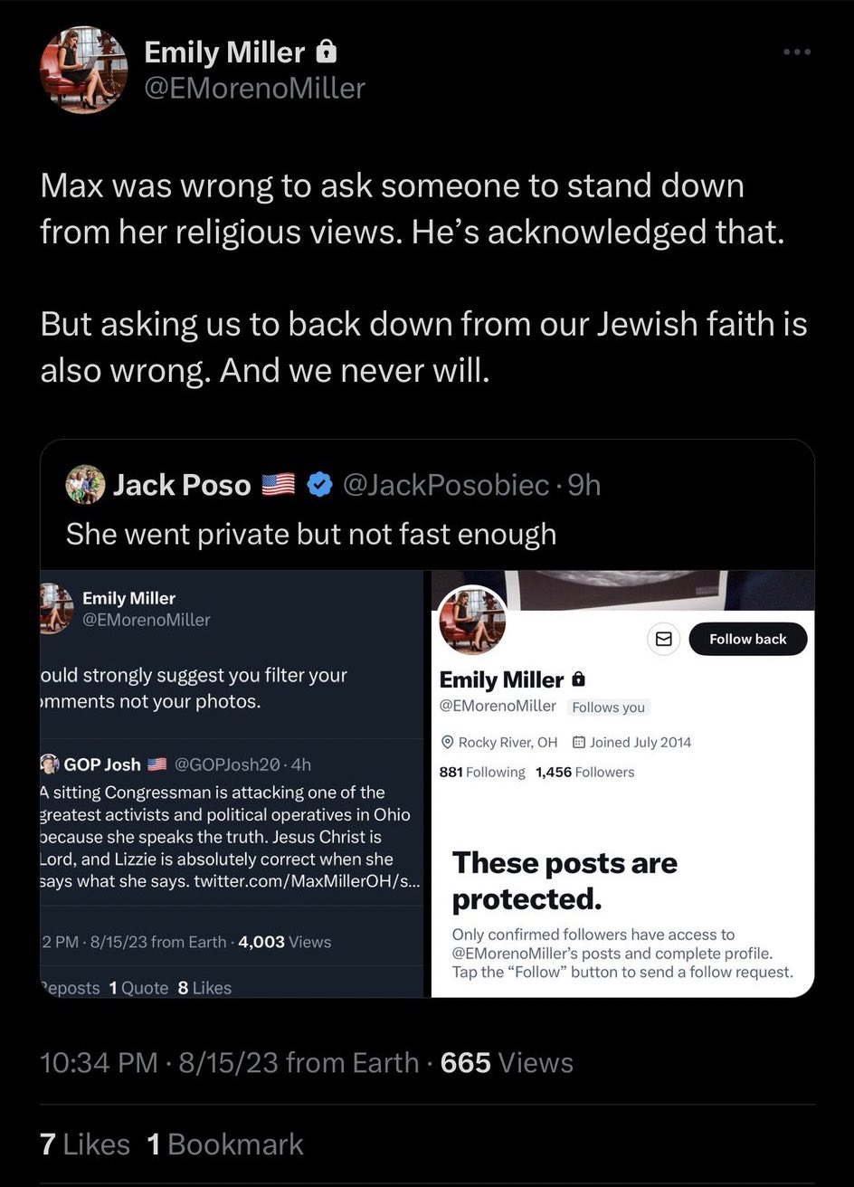
Task: Click Jack Poso's small avatar in quoted post
Action: point(85,485)
